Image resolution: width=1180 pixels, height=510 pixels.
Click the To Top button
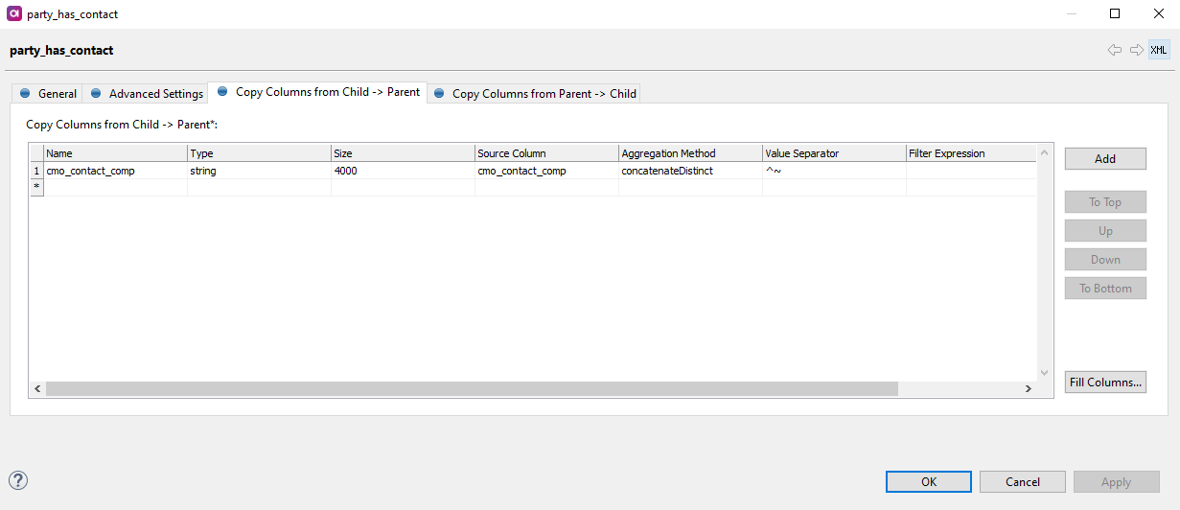click(x=1105, y=202)
